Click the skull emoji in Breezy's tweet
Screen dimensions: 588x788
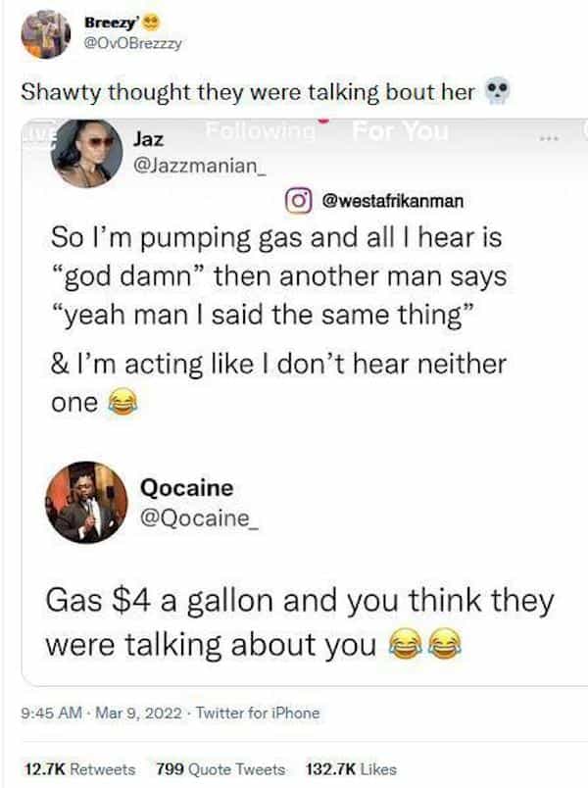point(497,91)
